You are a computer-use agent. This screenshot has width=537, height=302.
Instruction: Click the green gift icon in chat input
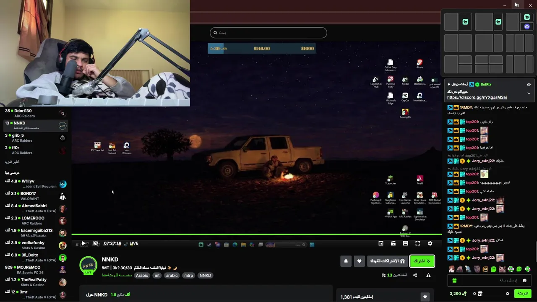(454, 280)
